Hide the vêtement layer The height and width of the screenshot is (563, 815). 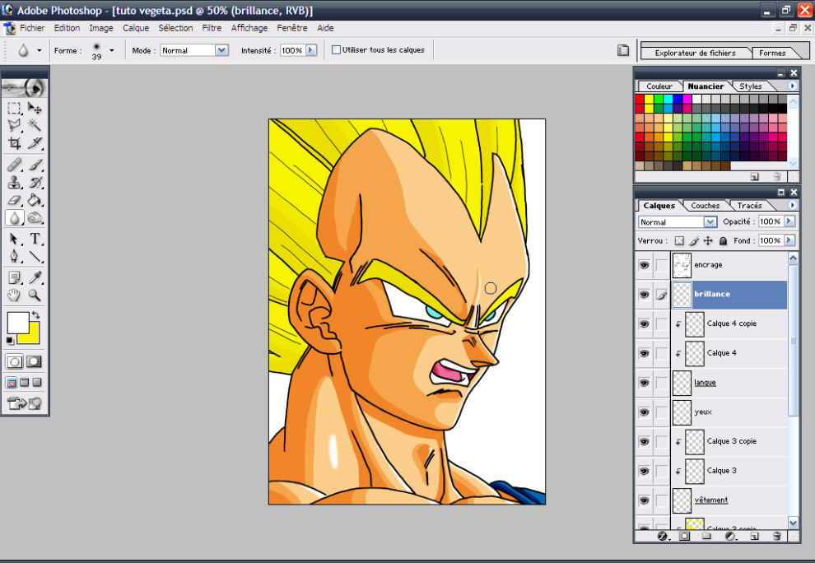[x=644, y=500]
